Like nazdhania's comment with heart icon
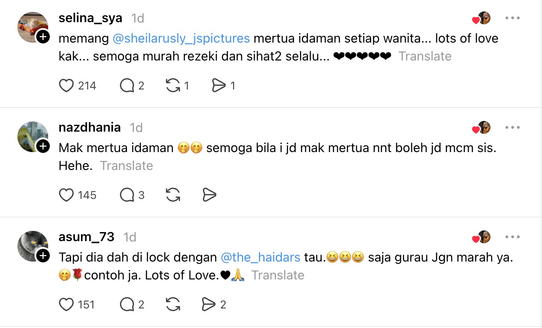This screenshot has height=328, width=542. click(x=66, y=195)
